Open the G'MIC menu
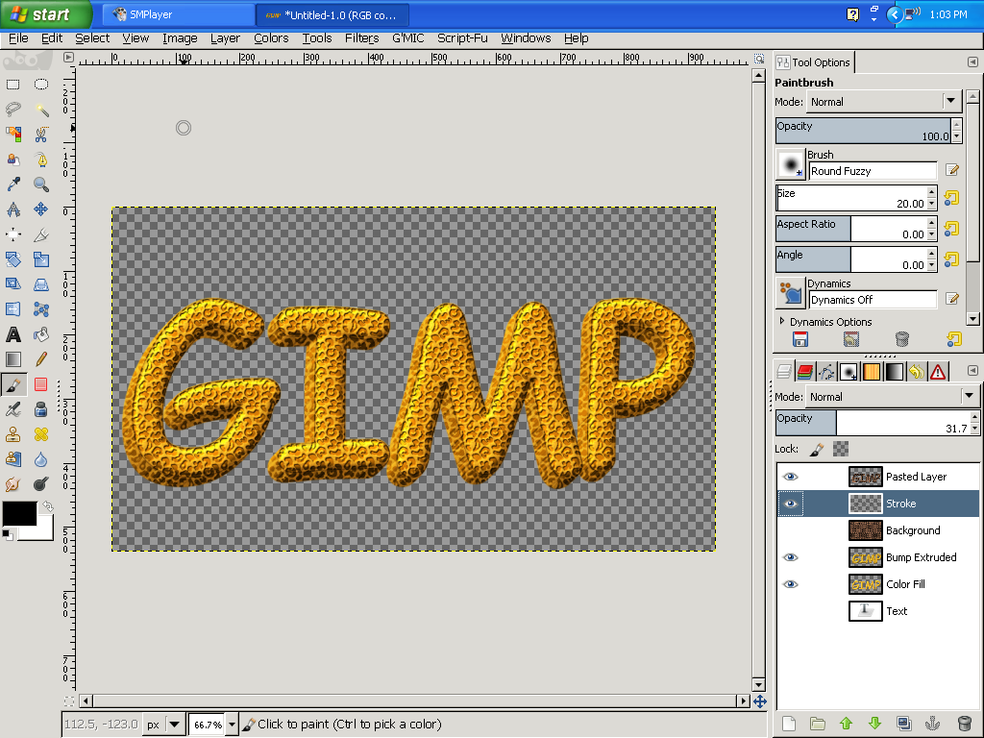 pyautogui.click(x=407, y=38)
